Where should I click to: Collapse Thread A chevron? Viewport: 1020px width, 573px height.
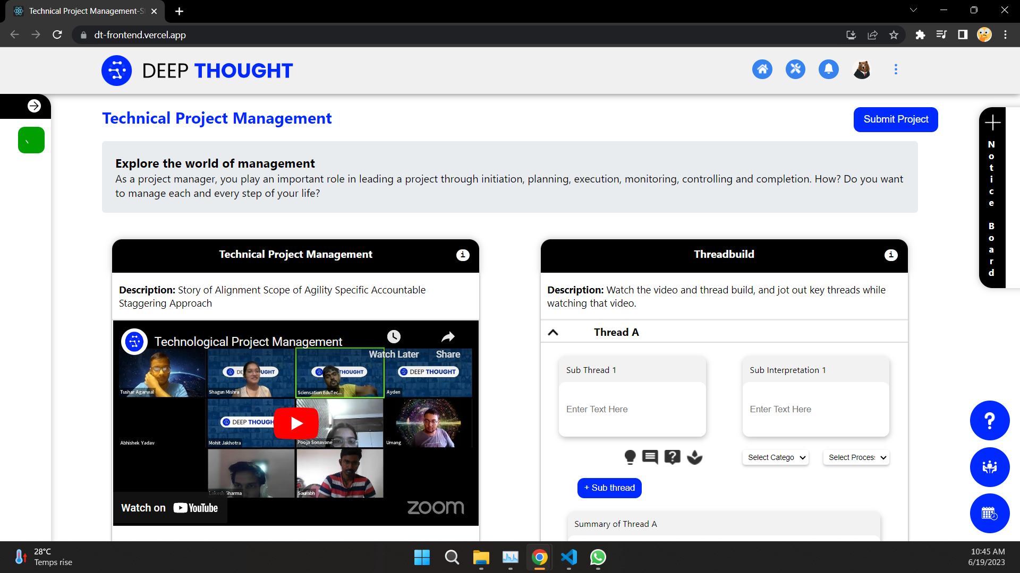[x=553, y=333]
